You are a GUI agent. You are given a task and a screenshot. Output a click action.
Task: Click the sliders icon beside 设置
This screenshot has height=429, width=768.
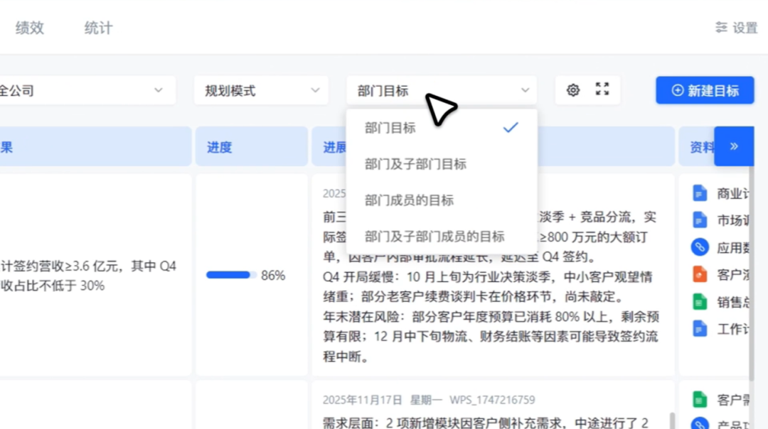(x=722, y=28)
